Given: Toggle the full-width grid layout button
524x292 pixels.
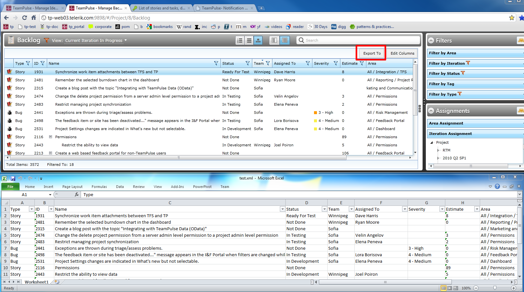Looking at the screenshot, I should click(x=285, y=40).
